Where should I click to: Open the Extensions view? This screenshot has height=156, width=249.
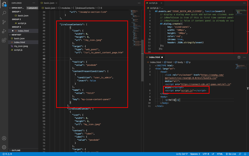click(x=4, y=40)
